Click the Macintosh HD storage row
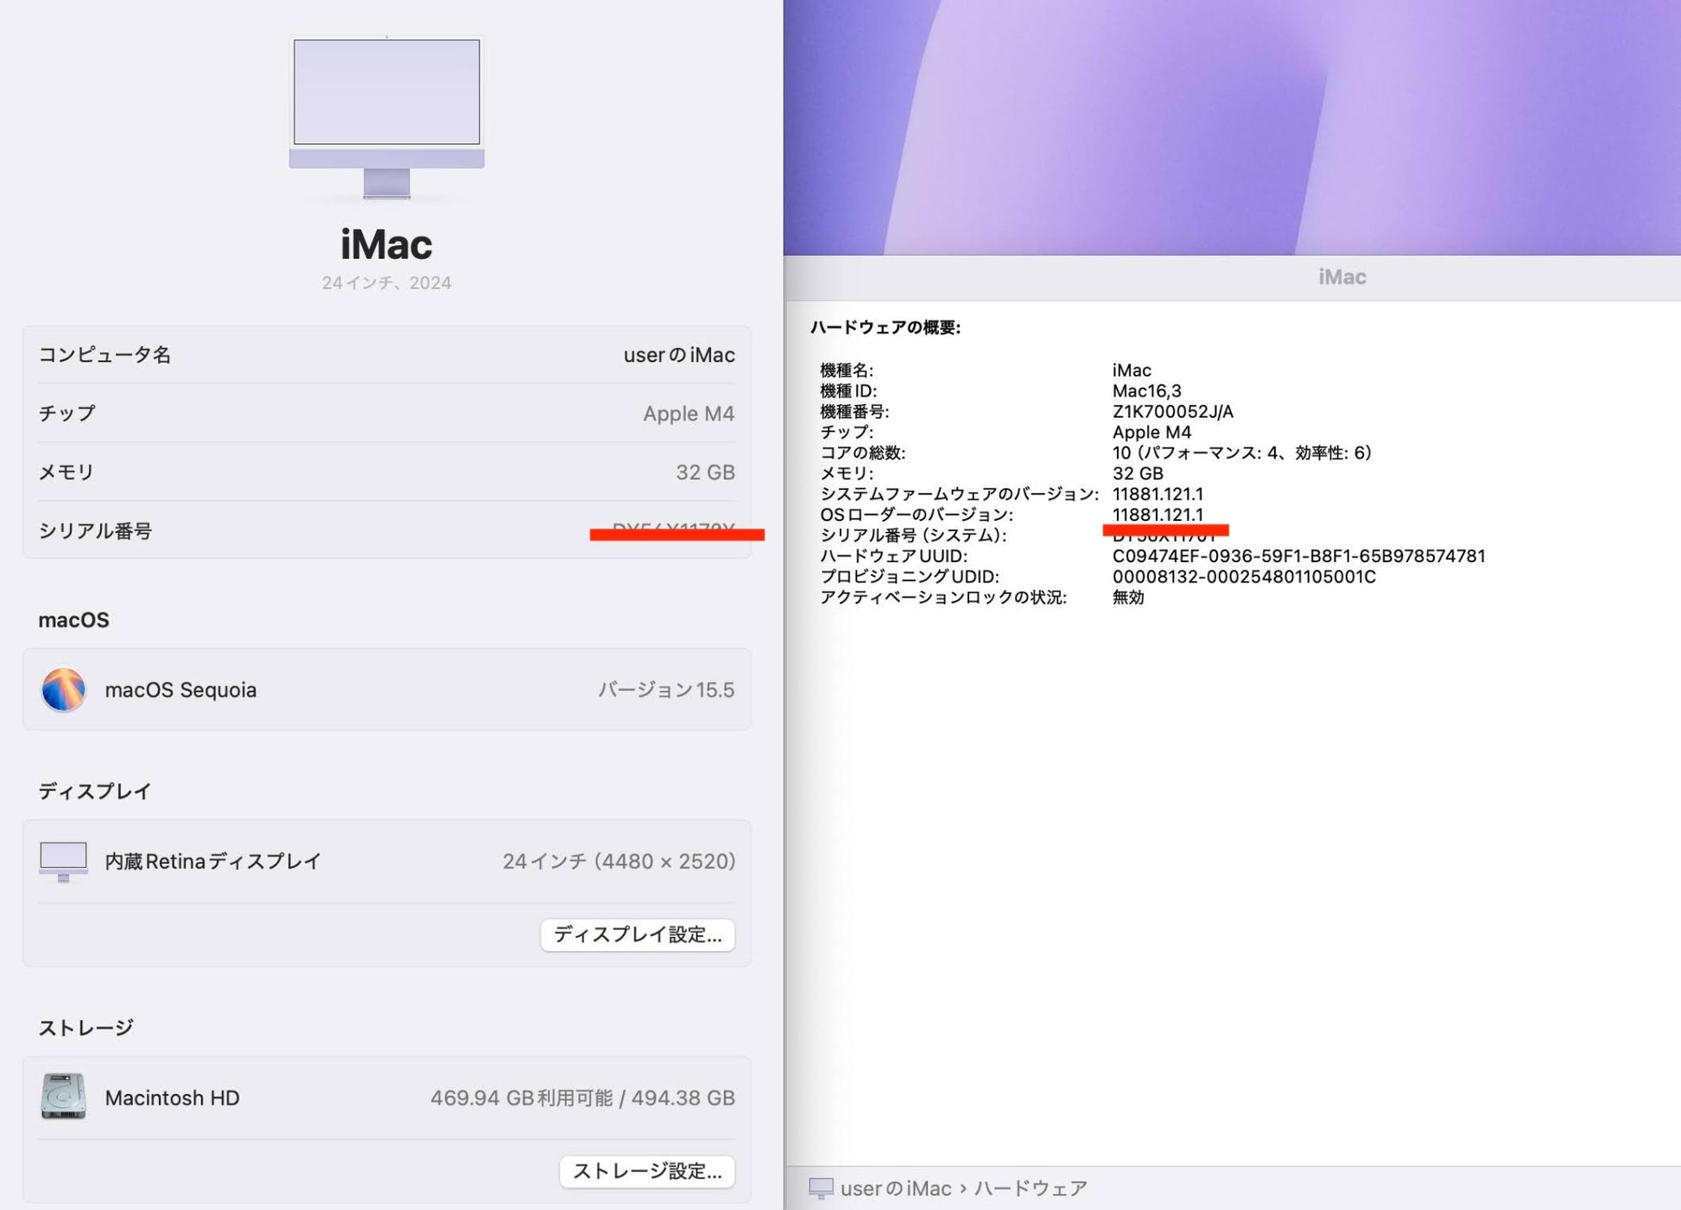This screenshot has height=1210, width=1681. tap(386, 1097)
